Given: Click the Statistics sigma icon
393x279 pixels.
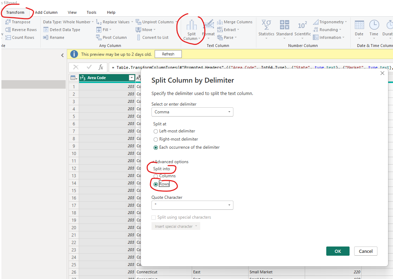Looking at the screenshot, I should [266, 25].
